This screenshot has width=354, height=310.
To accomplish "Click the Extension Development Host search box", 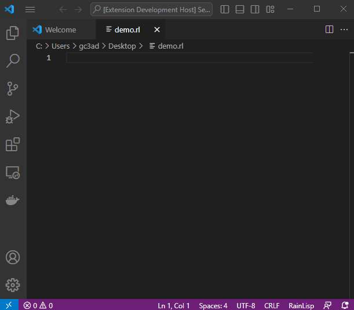I will click(x=151, y=9).
